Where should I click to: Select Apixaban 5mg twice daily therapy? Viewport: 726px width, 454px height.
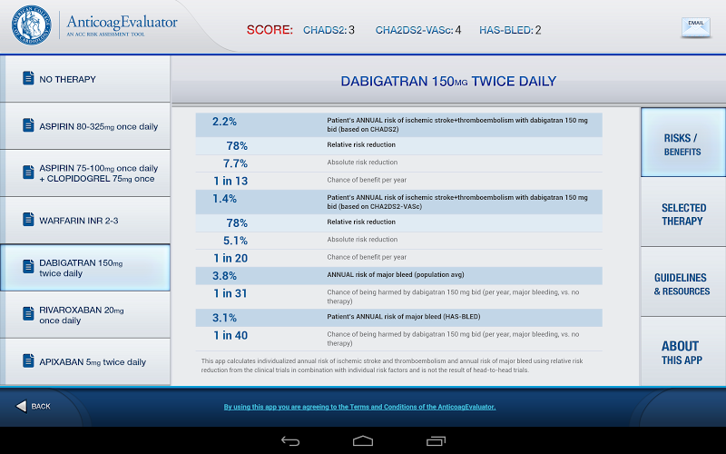point(85,361)
